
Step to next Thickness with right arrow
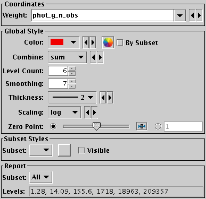(x=110, y=98)
